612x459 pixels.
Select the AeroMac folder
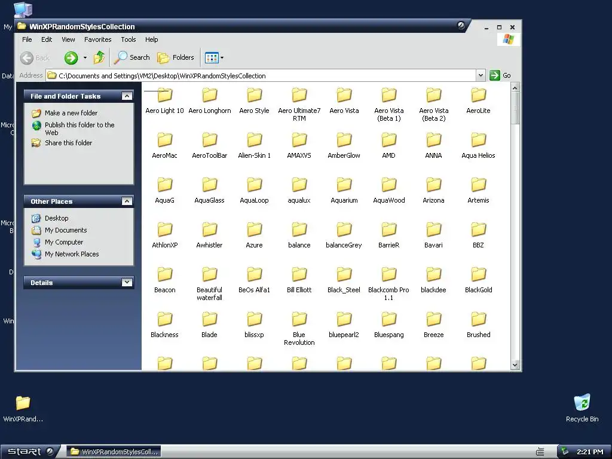click(164, 146)
